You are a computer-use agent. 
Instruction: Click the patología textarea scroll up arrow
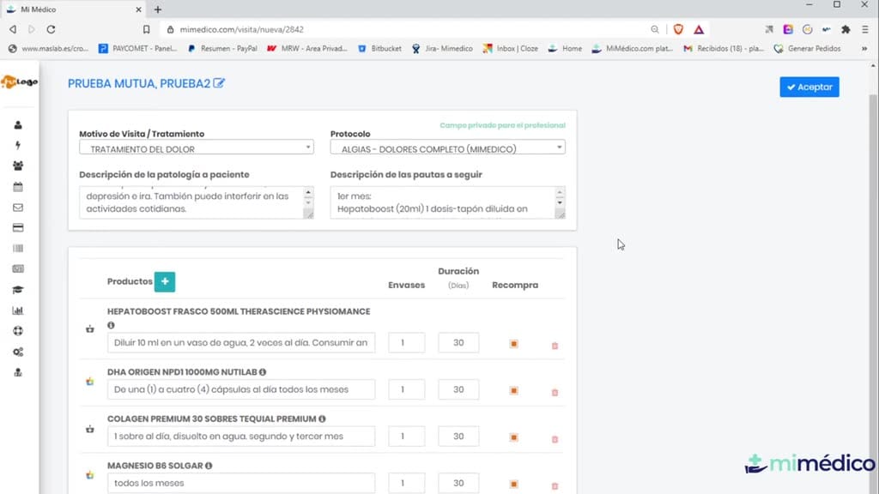point(308,193)
